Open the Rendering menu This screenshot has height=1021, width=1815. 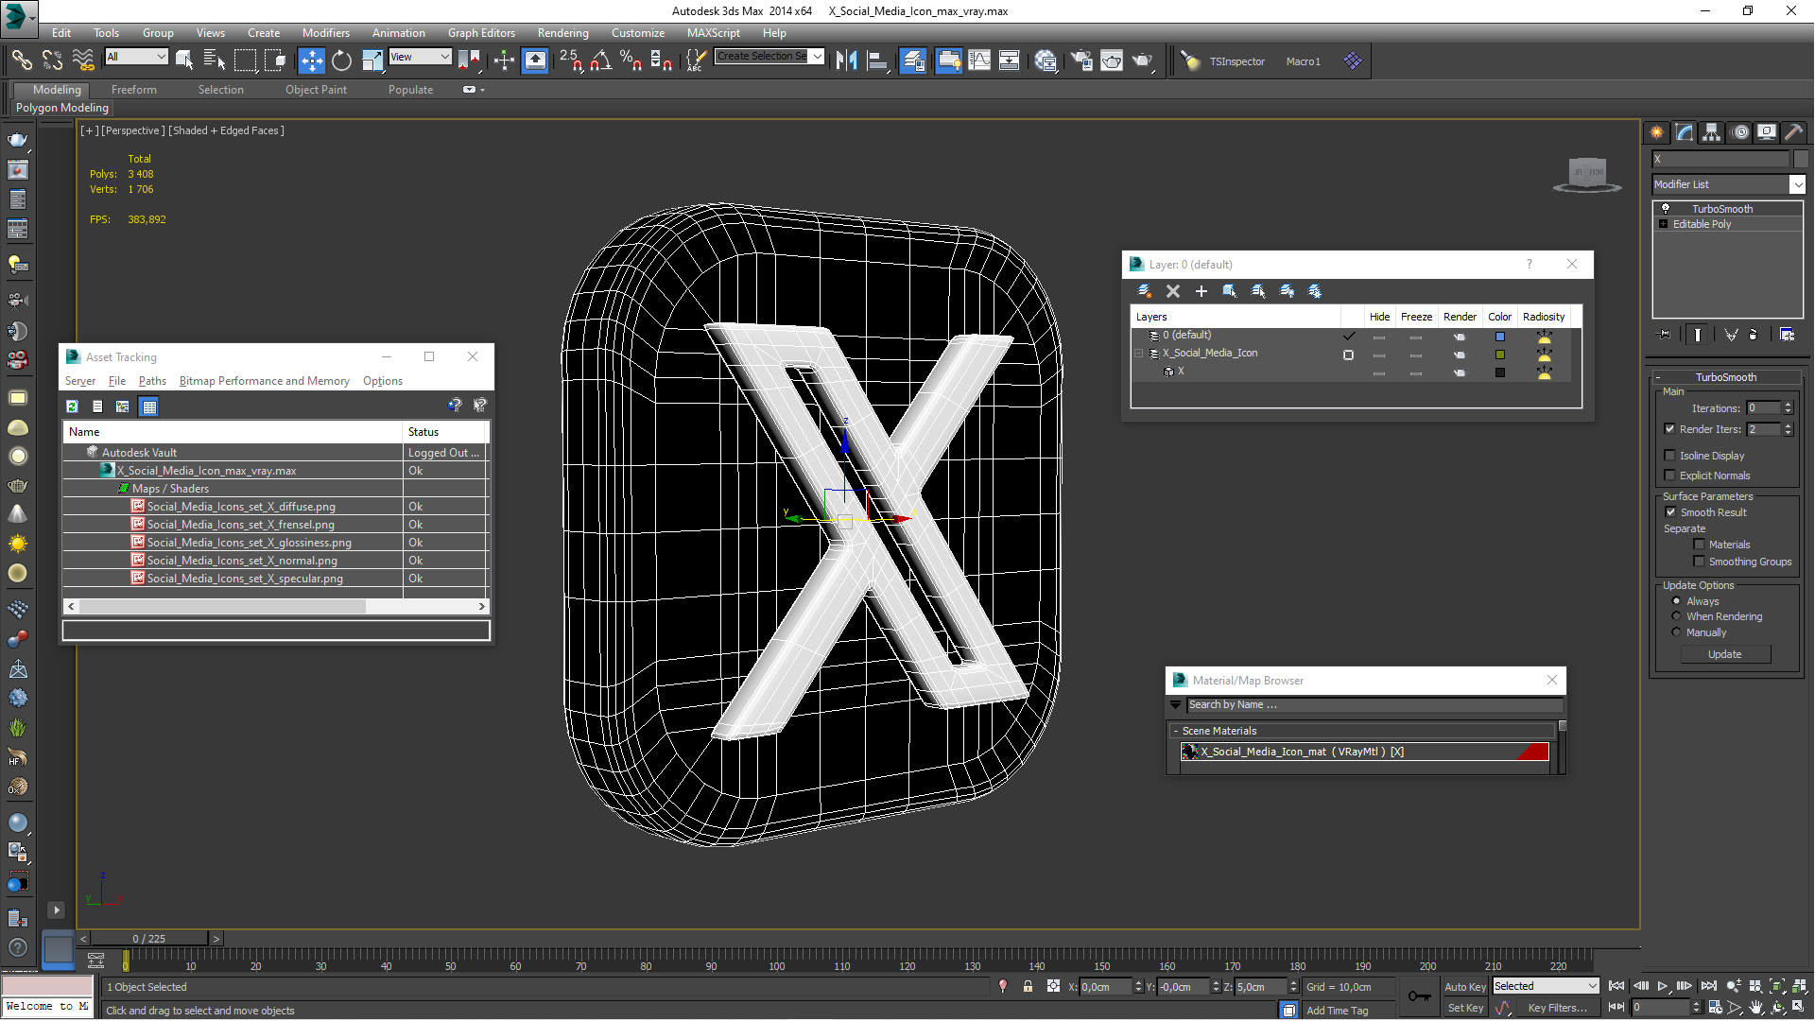click(562, 32)
